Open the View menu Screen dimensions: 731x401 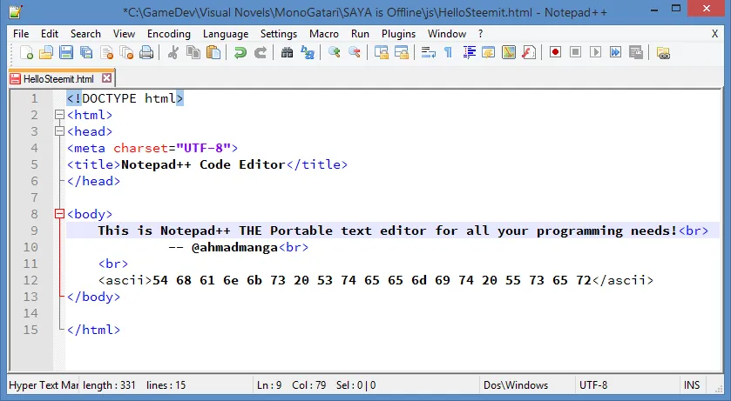coord(124,34)
